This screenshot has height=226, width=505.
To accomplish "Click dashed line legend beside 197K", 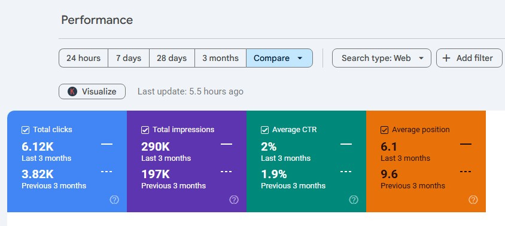I will (226, 172).
